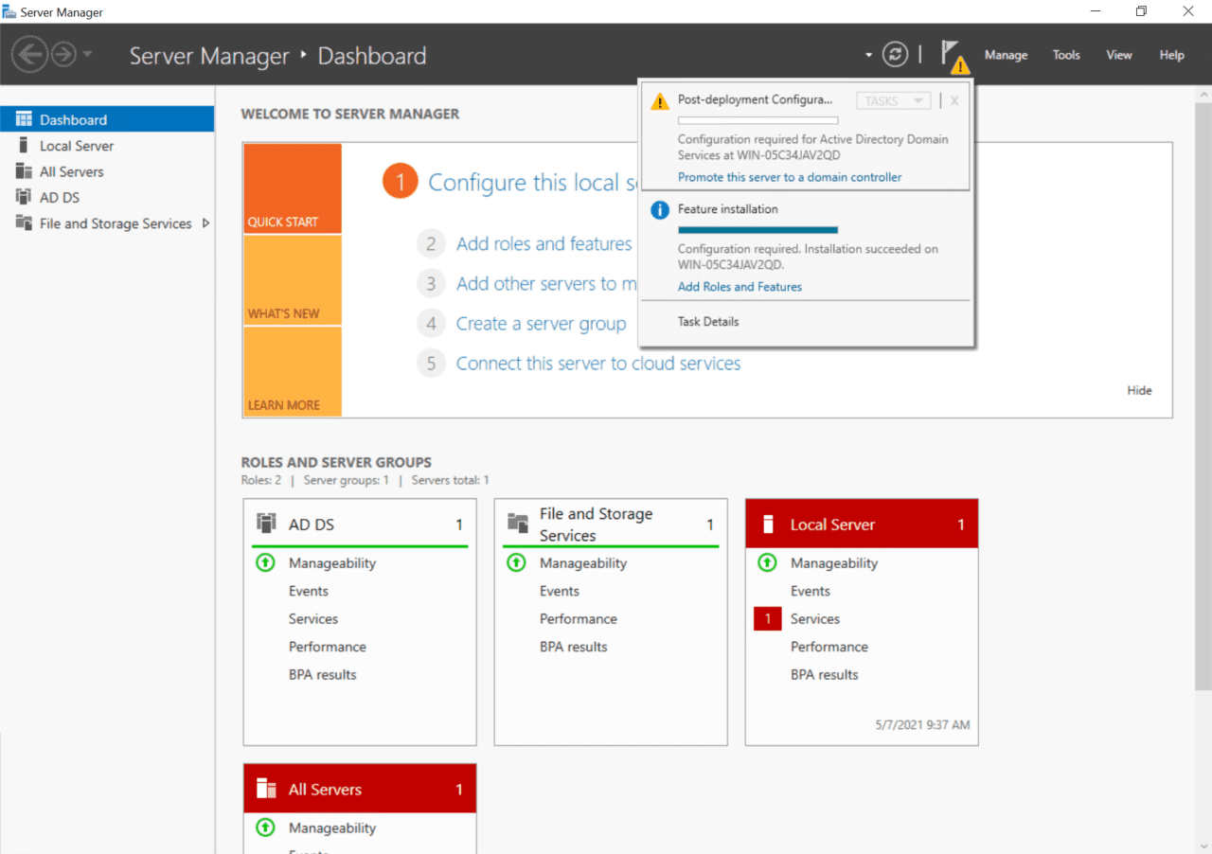Click Create a server group link
This screenshot has height=854, width=1212.
point(541,324)
